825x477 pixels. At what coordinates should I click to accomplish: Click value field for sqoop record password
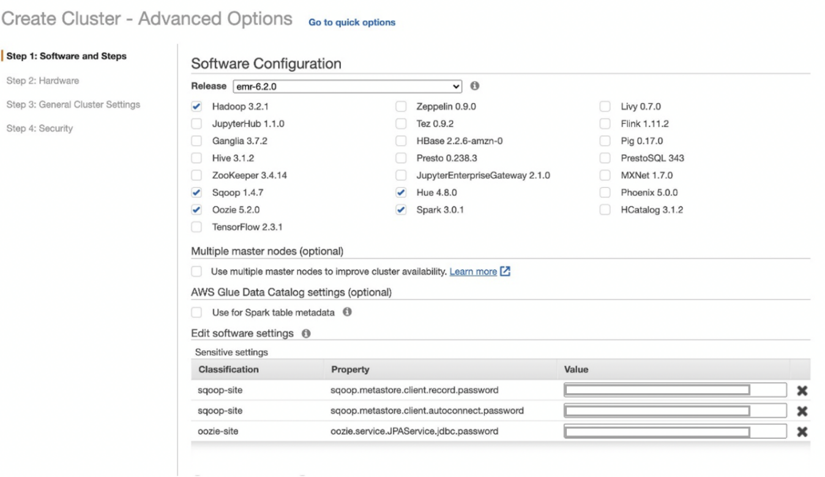click(x=676, y=390)
